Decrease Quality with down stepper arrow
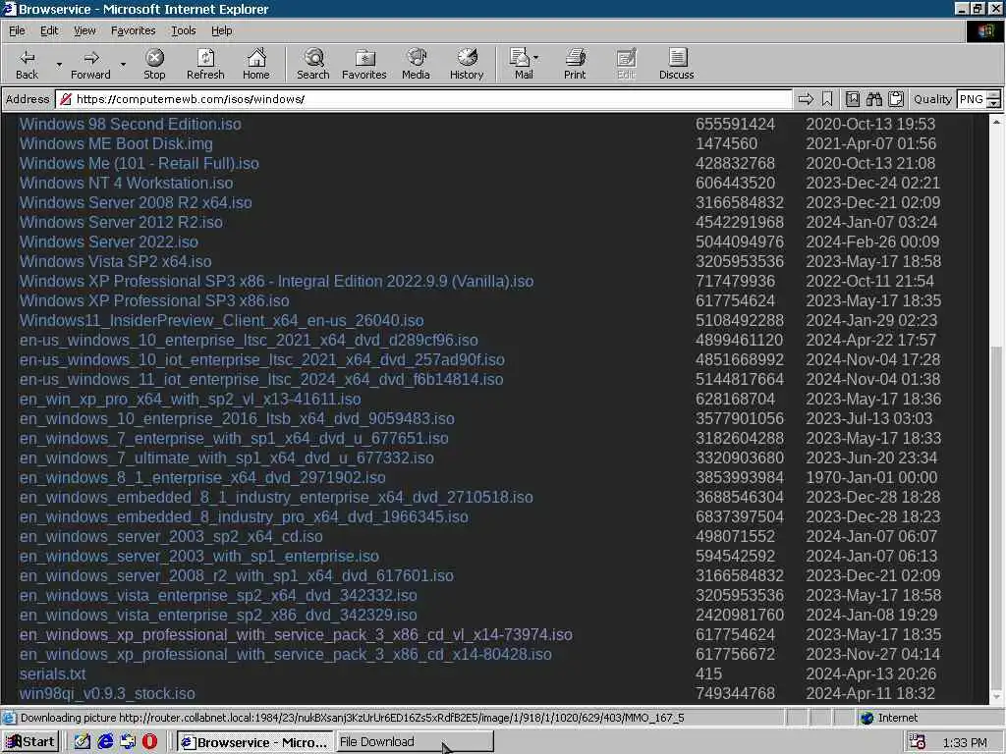The image size is (1006, 754). tap(994, 103)
